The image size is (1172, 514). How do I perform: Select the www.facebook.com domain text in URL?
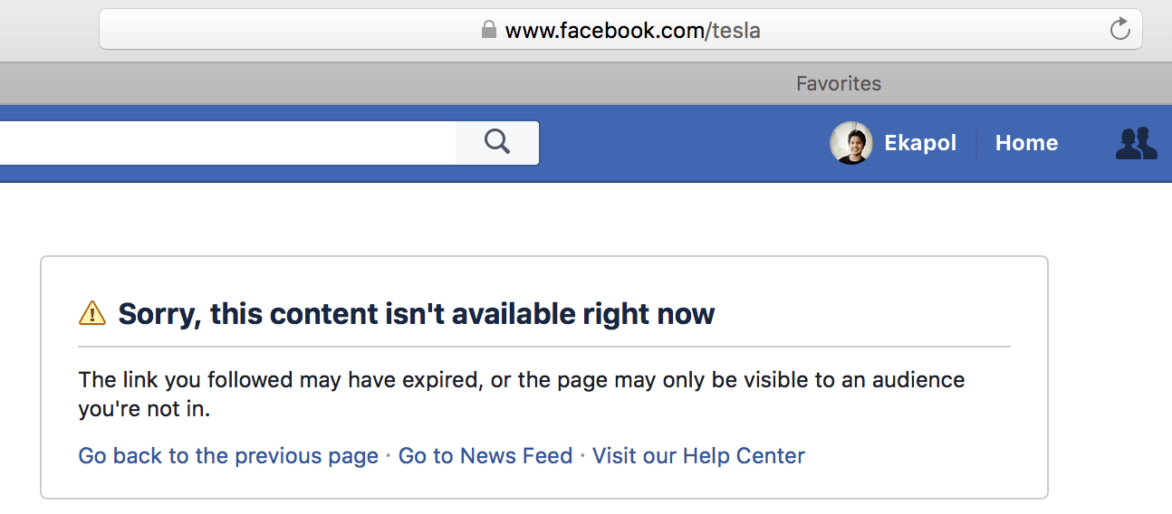tap(604, 31)
